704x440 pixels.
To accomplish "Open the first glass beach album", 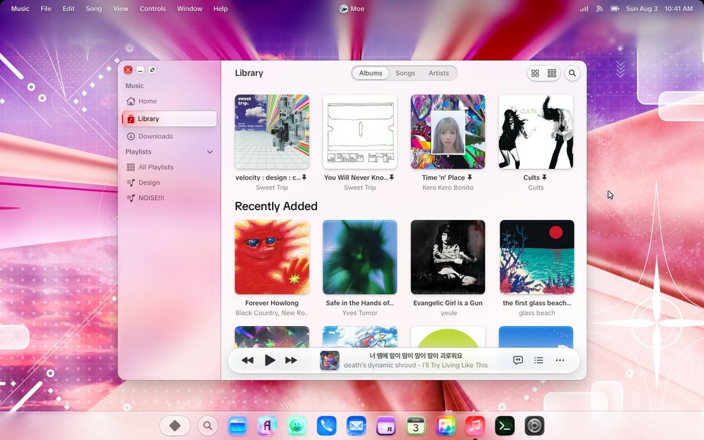I will click(537, 257).
